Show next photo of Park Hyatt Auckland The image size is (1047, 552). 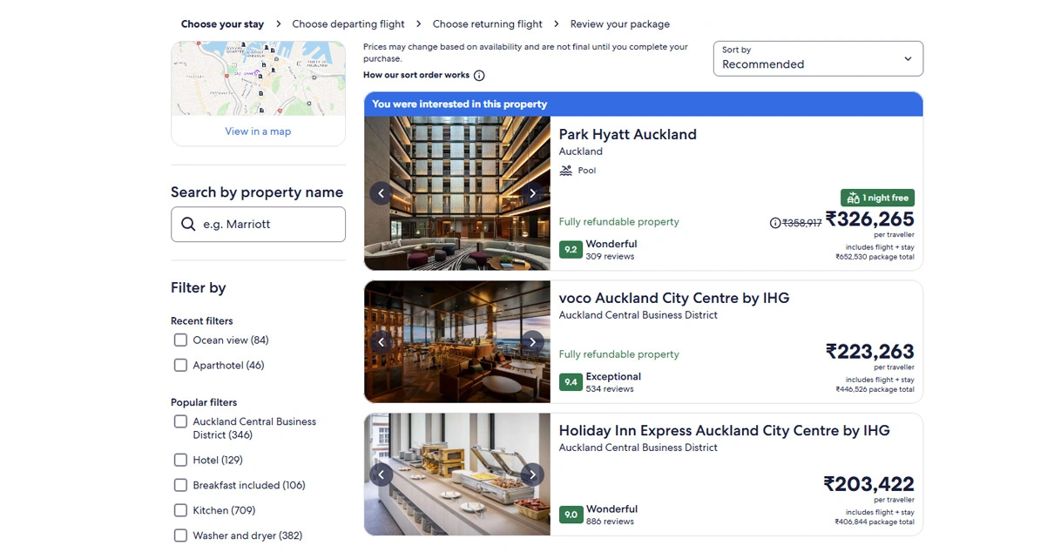[x=532, y=193]
